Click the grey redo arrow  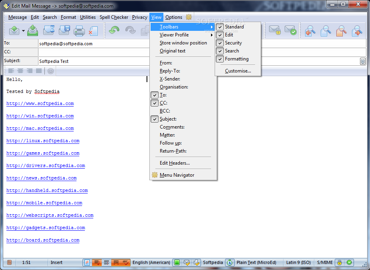point(130,30)
